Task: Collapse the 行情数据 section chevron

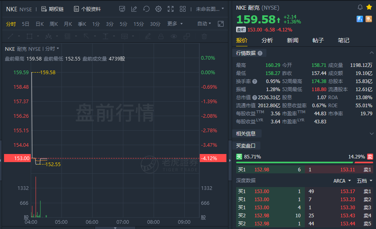Action: 372,52
